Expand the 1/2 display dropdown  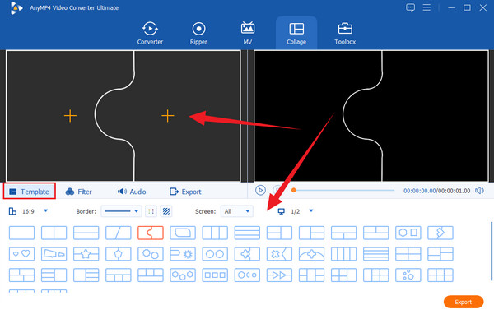pos(311,210)
